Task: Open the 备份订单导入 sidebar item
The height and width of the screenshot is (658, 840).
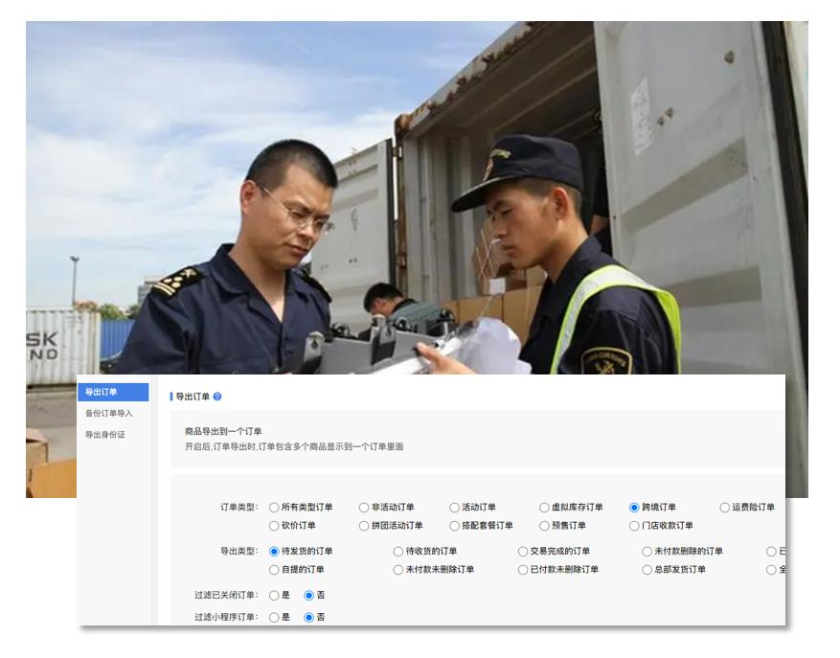Action: [x=106, y=412]
